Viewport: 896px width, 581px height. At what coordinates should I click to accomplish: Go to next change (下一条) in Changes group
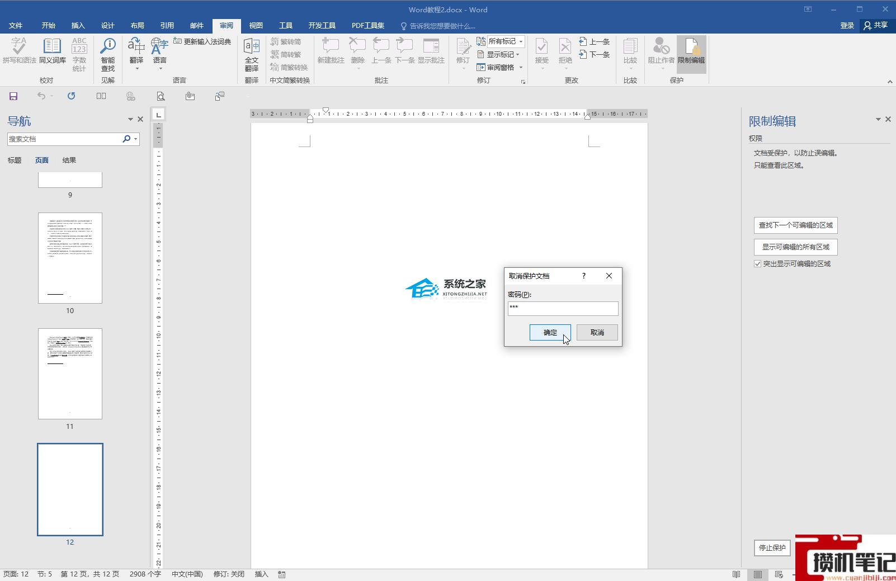pos(594,54)
